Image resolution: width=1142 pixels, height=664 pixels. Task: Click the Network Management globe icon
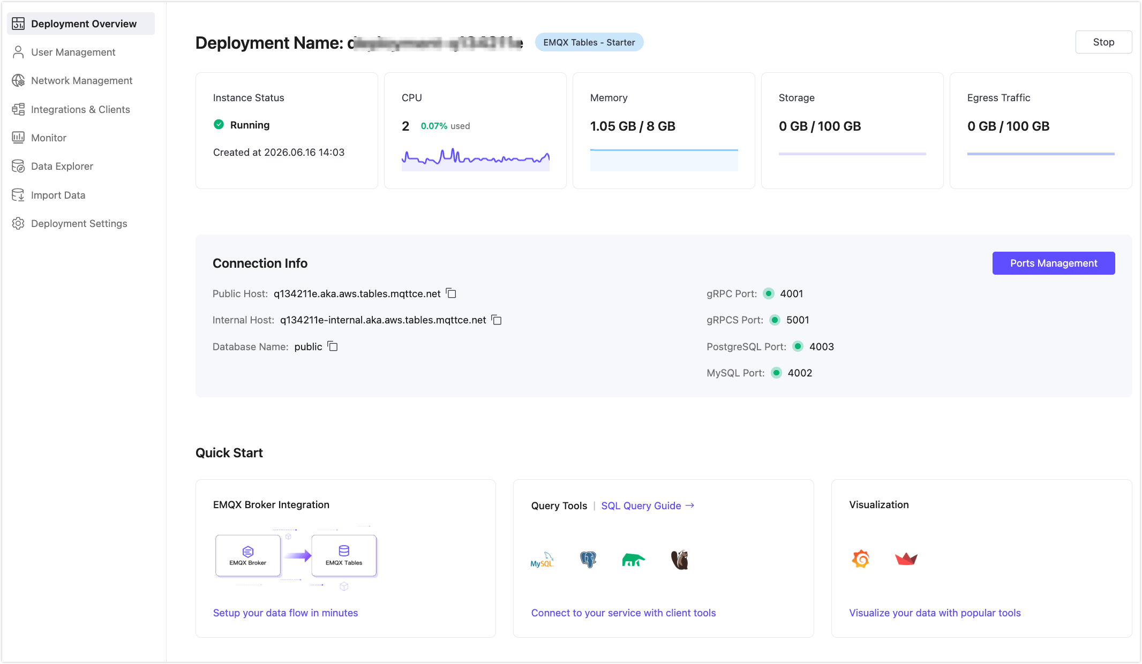[x=18, y=80]
